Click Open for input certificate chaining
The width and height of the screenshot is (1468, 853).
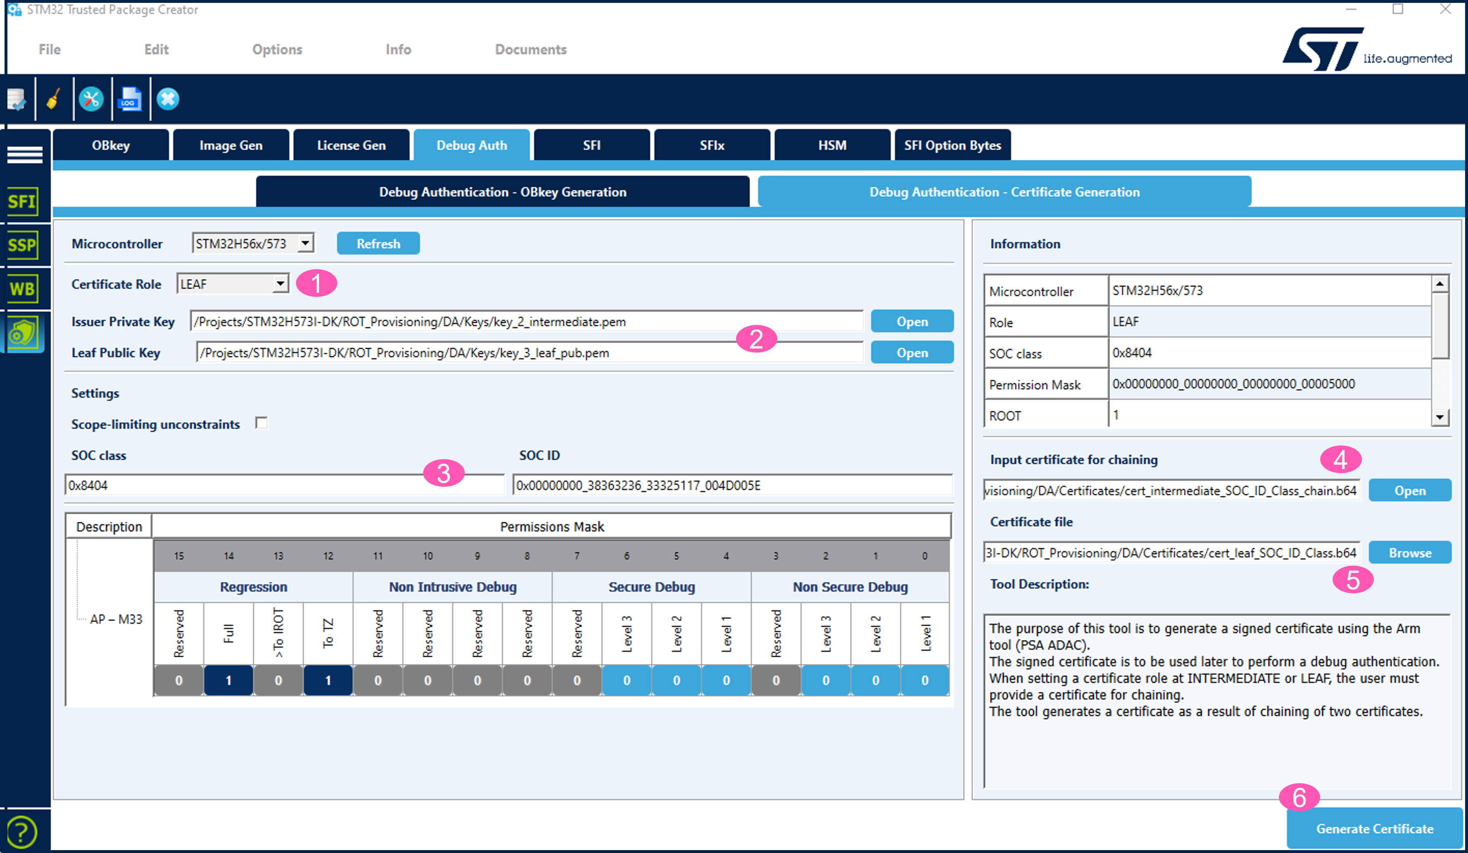pyautogui.click(x=1410, y=490)
